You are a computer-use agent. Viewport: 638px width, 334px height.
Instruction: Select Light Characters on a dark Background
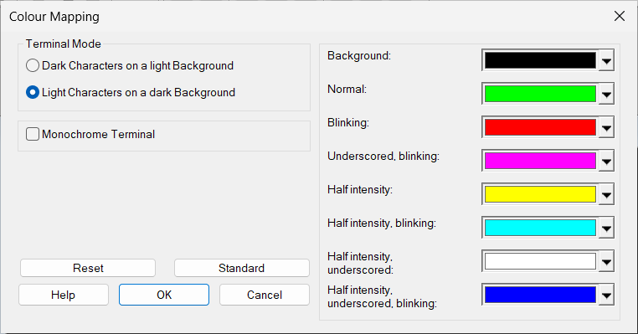pyautogui.click(x=33, y=92)
